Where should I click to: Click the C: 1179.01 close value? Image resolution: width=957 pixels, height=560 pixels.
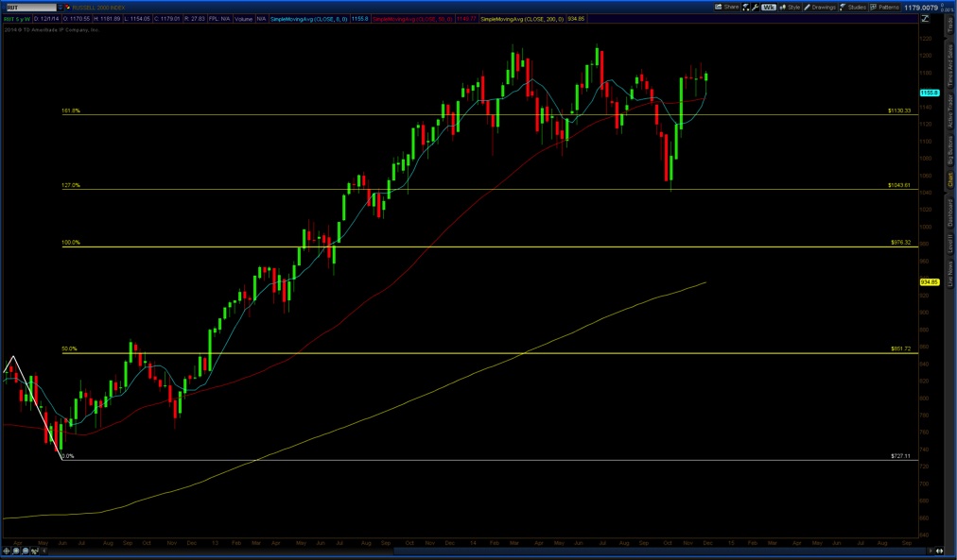click(166, 19)
